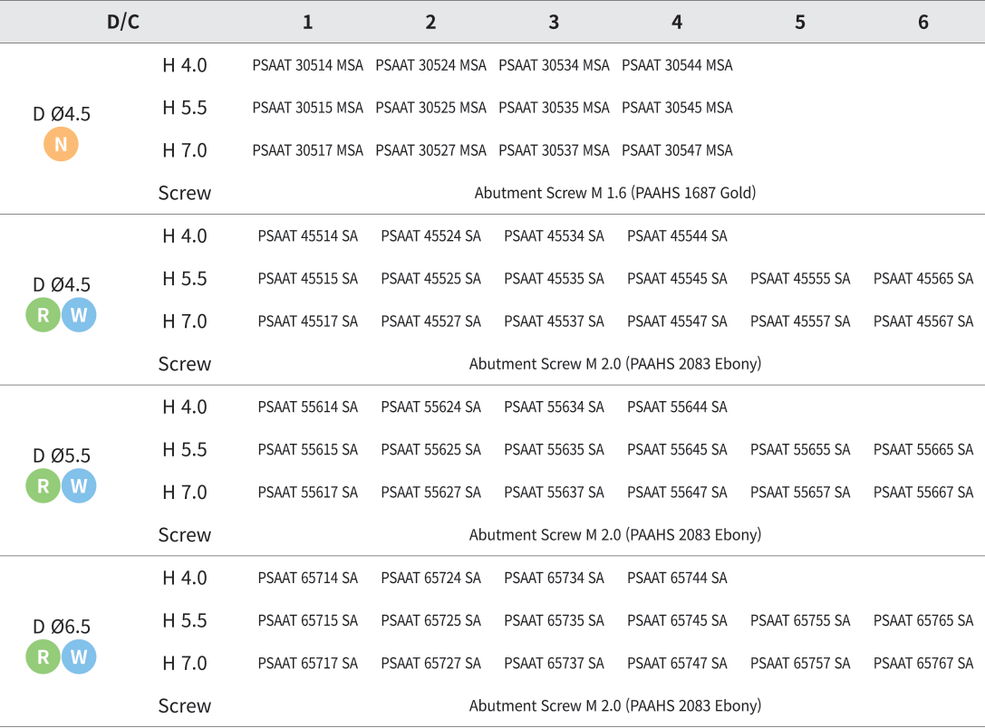Choose PSAAT 30535 MSA
The width and height of the screenshot is (985, 728).
point(554,108)
